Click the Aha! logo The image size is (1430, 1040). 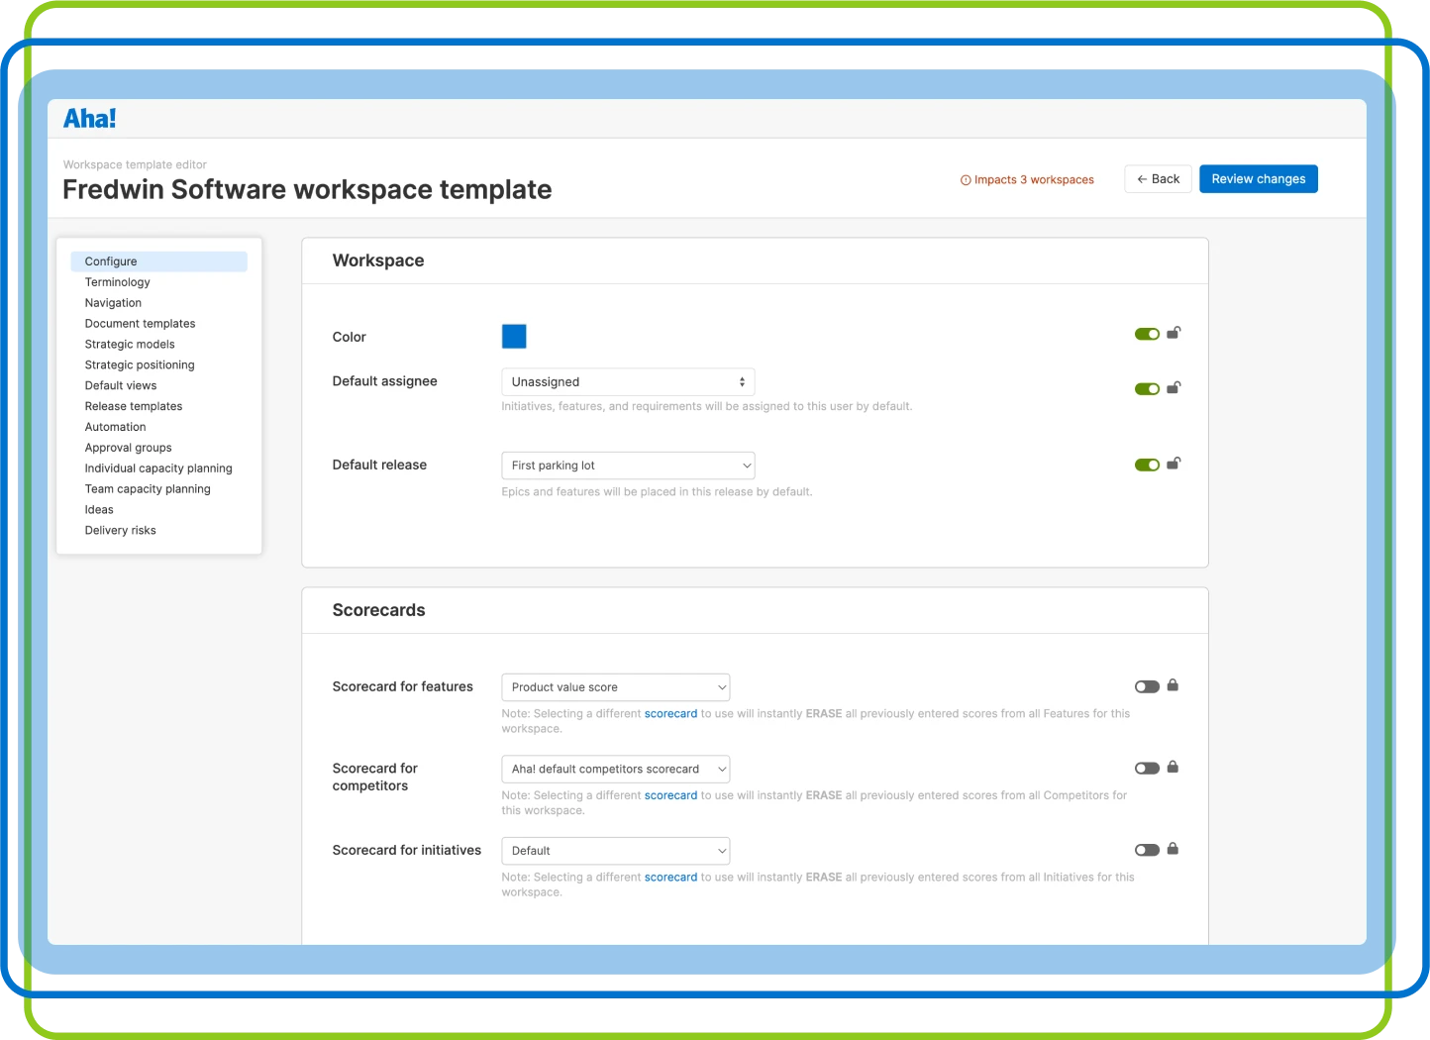89,119
